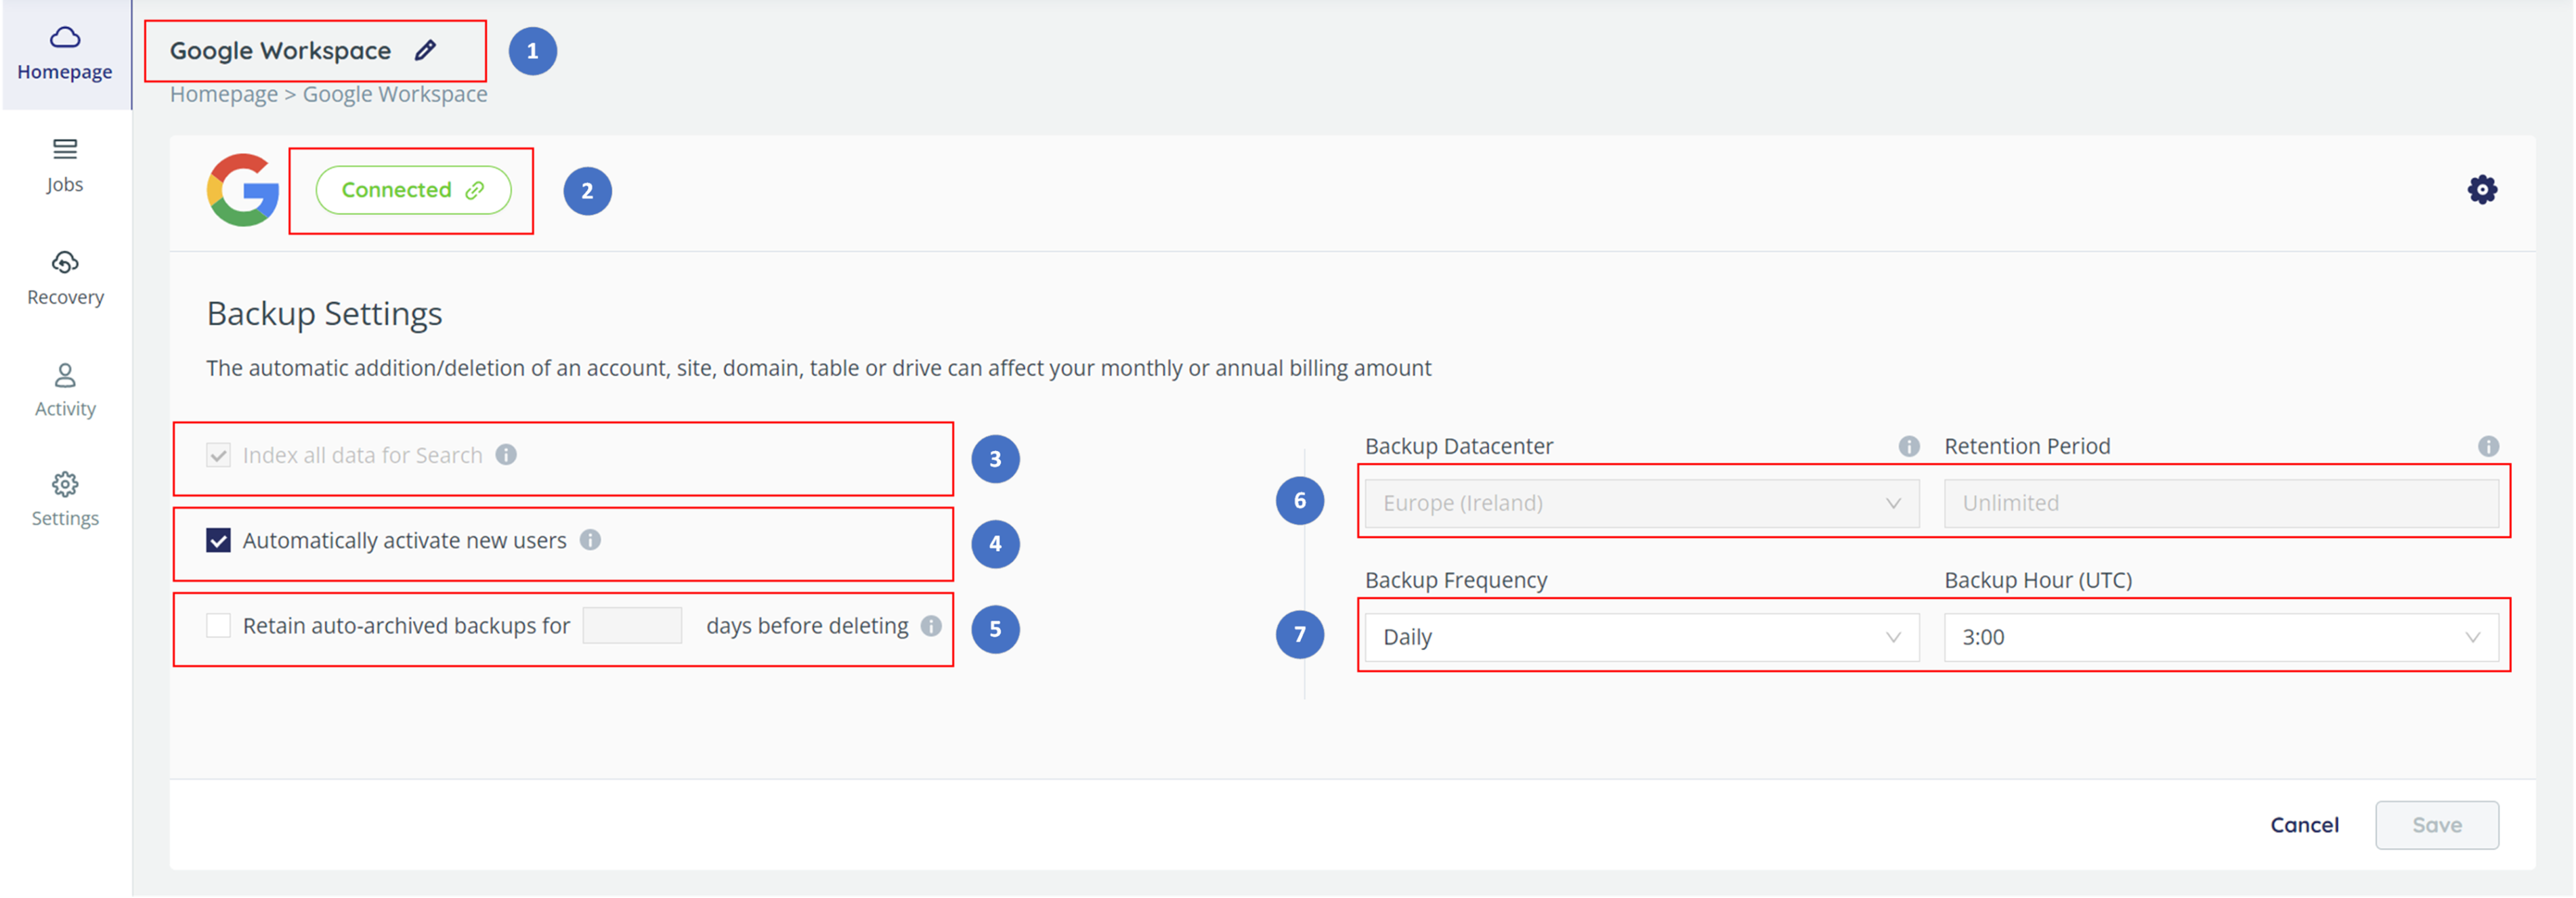Image resolution: width=2576 pixels, height=898 pixels.
Task: Show info for days before deleting
Action: point(931,626)
